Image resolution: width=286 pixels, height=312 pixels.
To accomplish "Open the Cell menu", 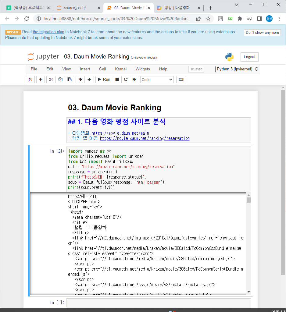I will 102,69.
